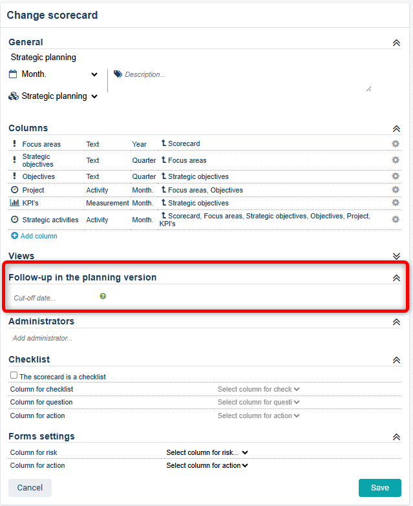Open 'Select column for risk' dropdown
The image size is (413, 506).
207,452
